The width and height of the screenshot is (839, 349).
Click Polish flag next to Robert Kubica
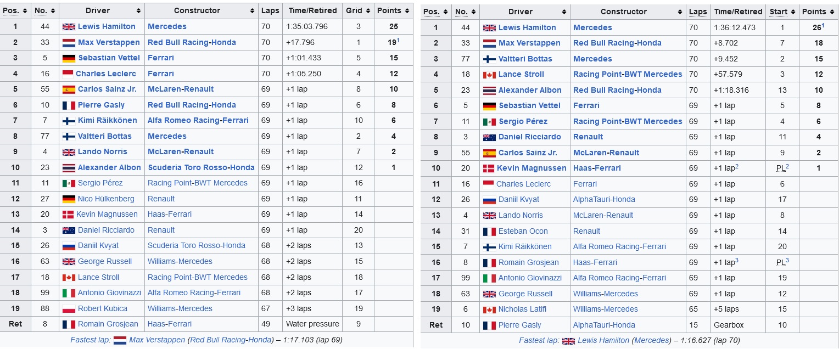pos(69,308)
